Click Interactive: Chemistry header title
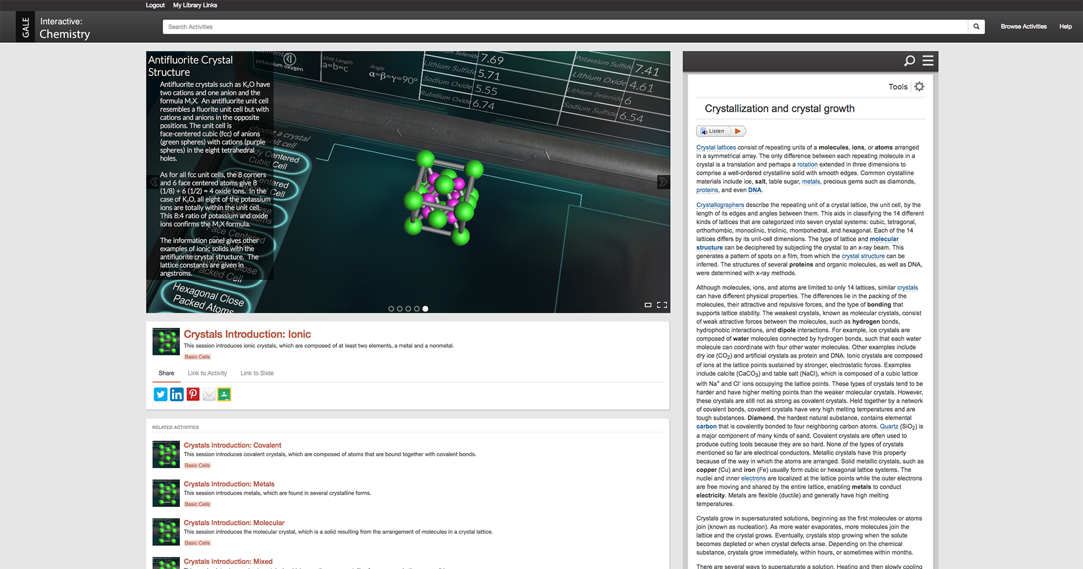This screenshot has height=569, width=1083. click(x=65, y=28)
